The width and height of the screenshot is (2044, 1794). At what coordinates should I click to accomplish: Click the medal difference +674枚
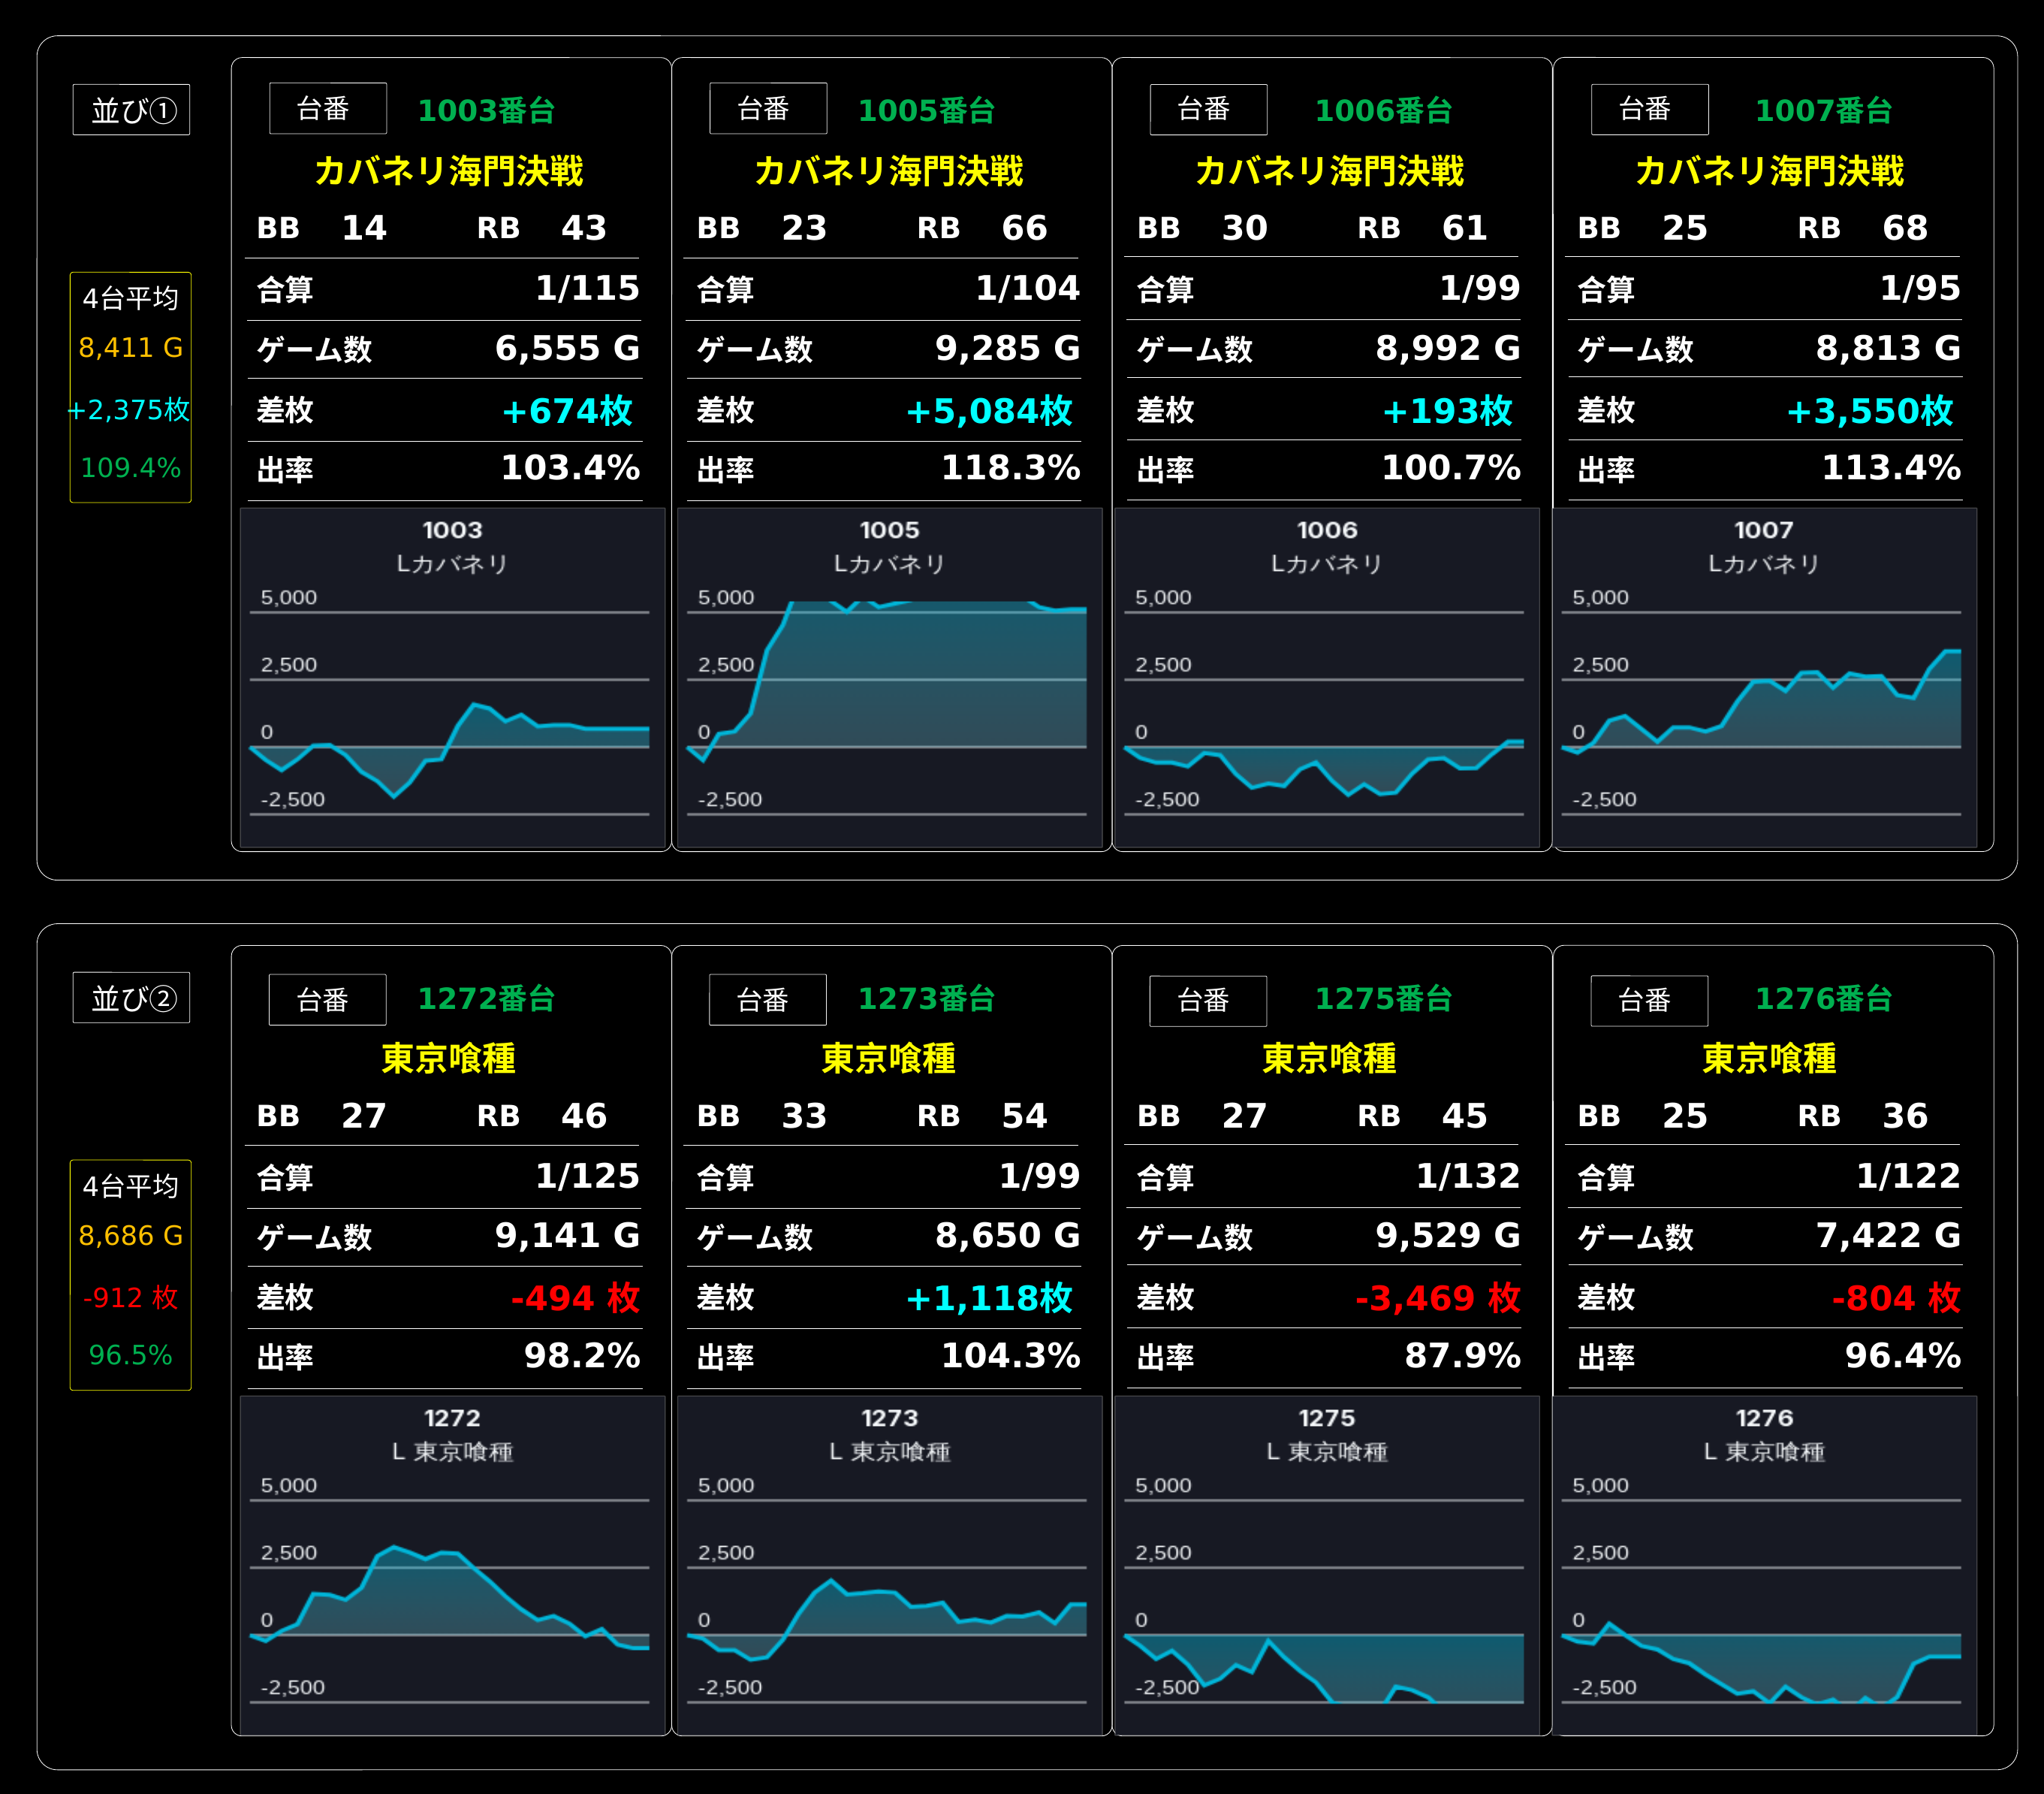(567, 410)
